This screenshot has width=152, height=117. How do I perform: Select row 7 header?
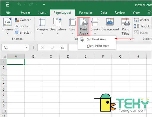pyautogui.click(x=4, y=95)
